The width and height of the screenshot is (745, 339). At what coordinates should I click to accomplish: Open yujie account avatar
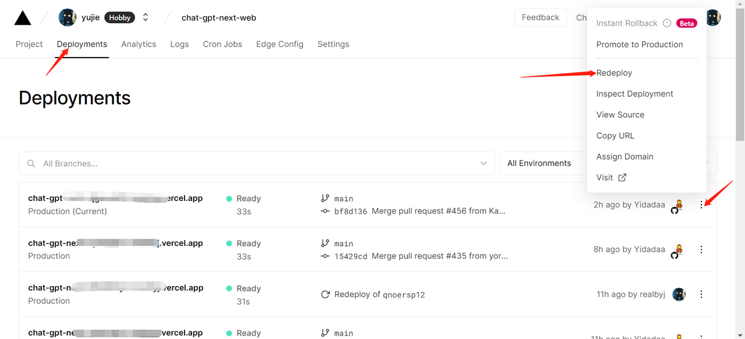68,17
